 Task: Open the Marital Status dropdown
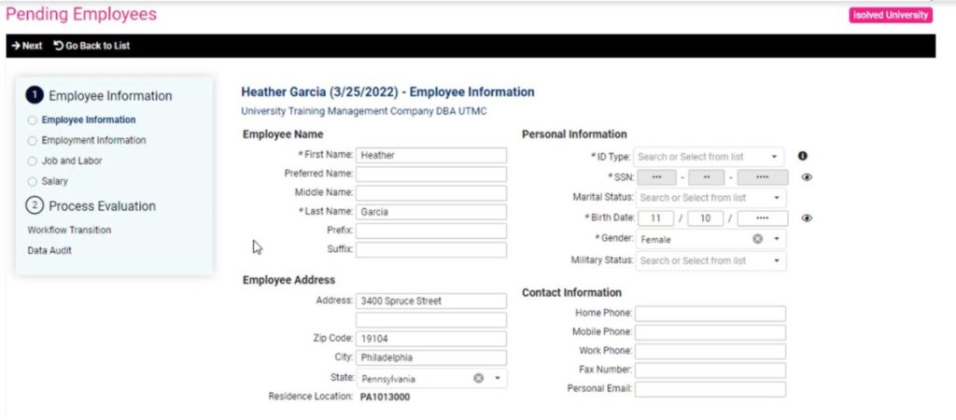(710, 198)
